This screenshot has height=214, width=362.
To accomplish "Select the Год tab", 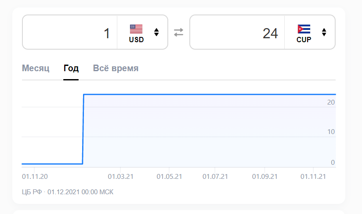I will click(x=71, y=69).
